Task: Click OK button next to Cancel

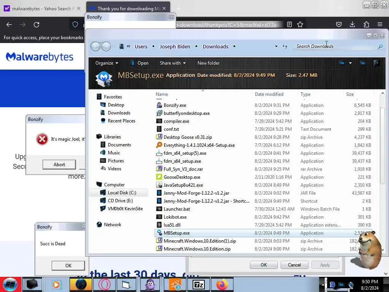Action: coord(264,265)
